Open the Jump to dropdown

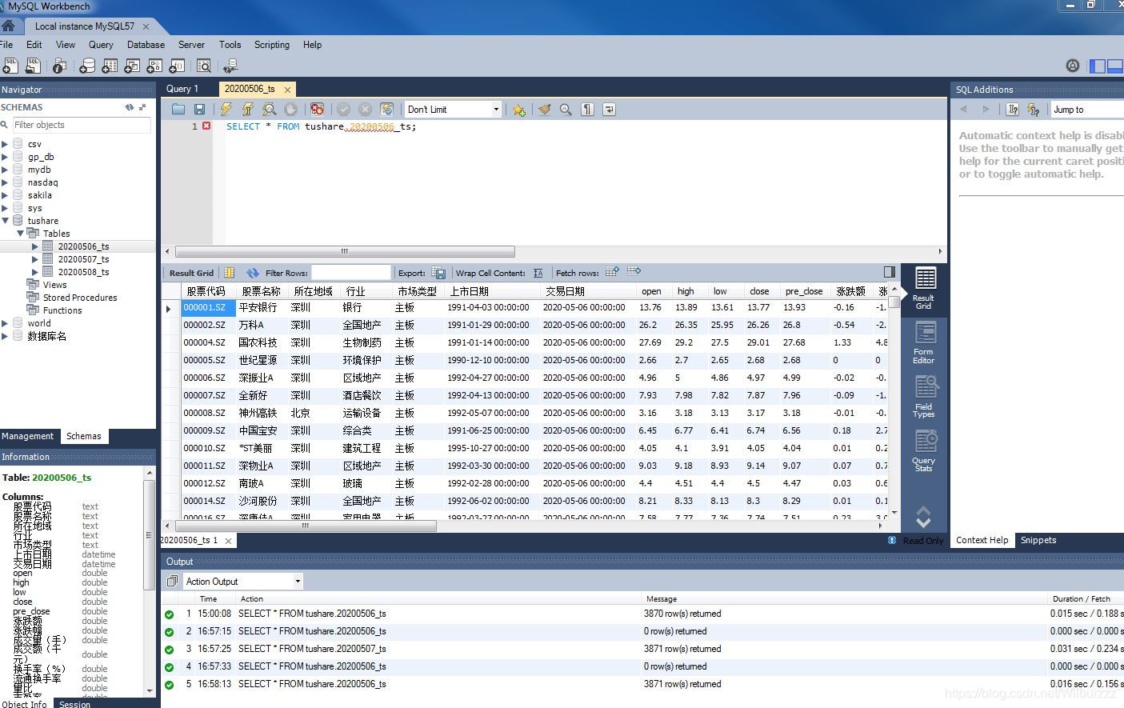(1087, 110)
